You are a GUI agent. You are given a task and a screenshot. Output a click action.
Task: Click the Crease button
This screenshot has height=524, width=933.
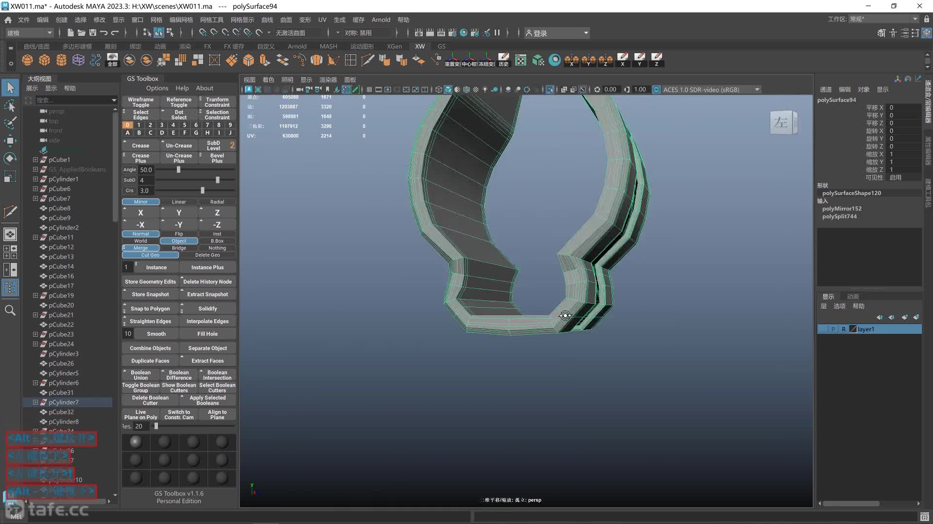(x=140, y=146)
